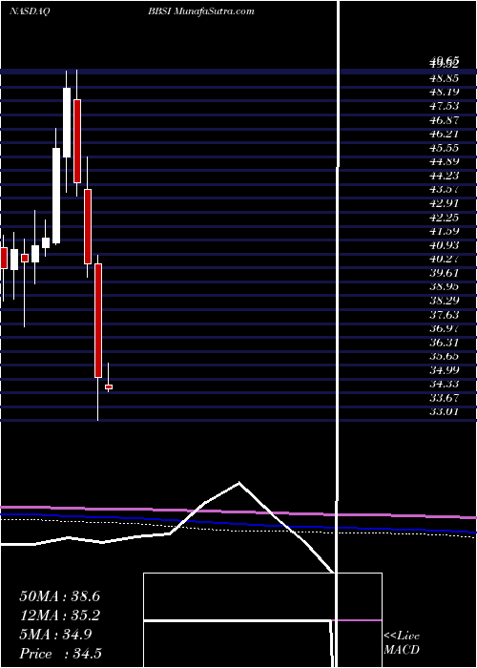Image resolution: width=477 pixels, height=668 pixels.
Task: Select the 40.93 price level label
Action: (x=444, y=245)
